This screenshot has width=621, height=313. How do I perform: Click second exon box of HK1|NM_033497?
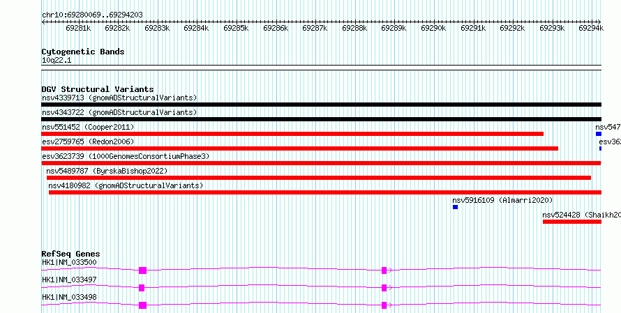tap(384, 288)
